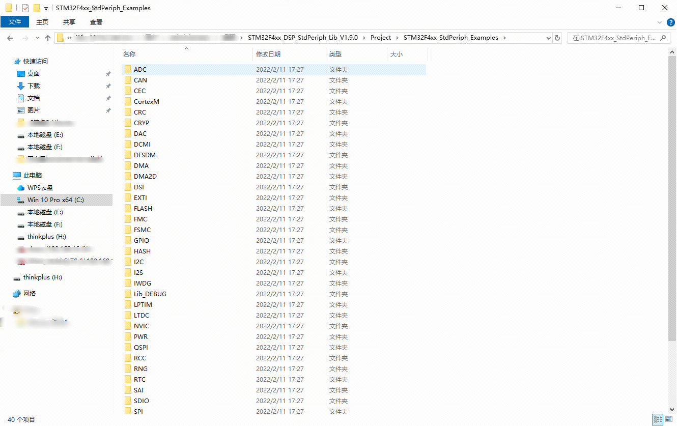
Task: Click the search box for this folder
Action: pos(613,38)
